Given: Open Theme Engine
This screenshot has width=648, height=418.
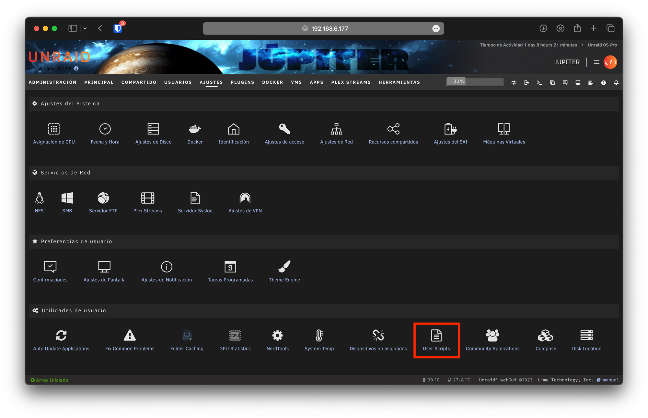Looking at the screenshot, I should point(284,272).
